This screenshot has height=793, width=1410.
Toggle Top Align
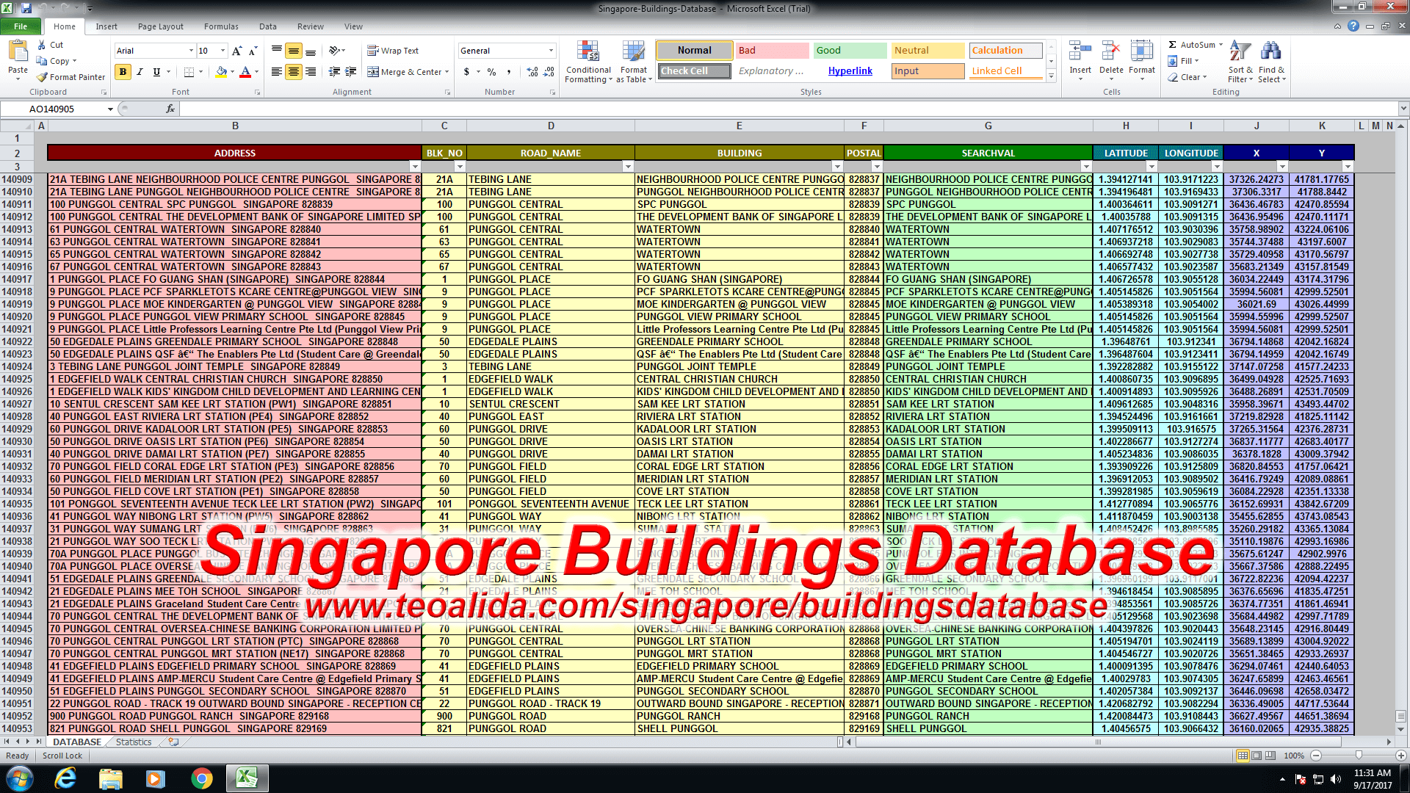(277, 51)
